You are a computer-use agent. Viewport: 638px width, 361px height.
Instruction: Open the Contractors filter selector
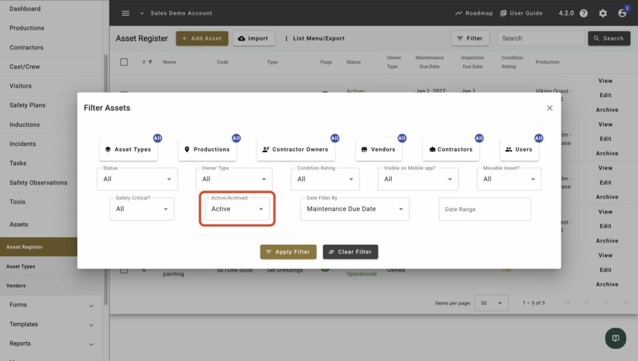coord(451,149)
